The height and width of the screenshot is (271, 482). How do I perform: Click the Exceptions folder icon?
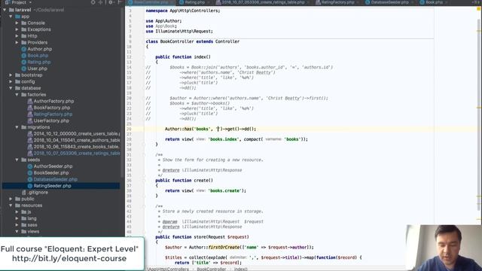tap(23, 29)
